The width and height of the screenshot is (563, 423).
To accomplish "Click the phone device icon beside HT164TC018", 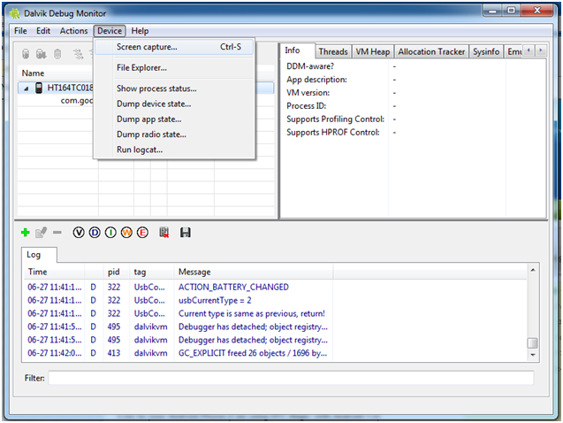I will click(39, 88).
